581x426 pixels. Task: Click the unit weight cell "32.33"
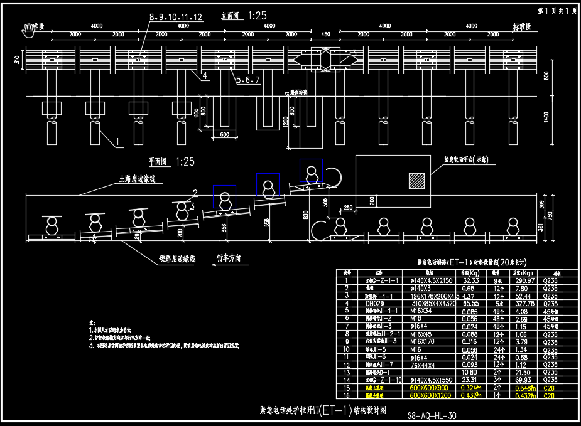point(470,280)
